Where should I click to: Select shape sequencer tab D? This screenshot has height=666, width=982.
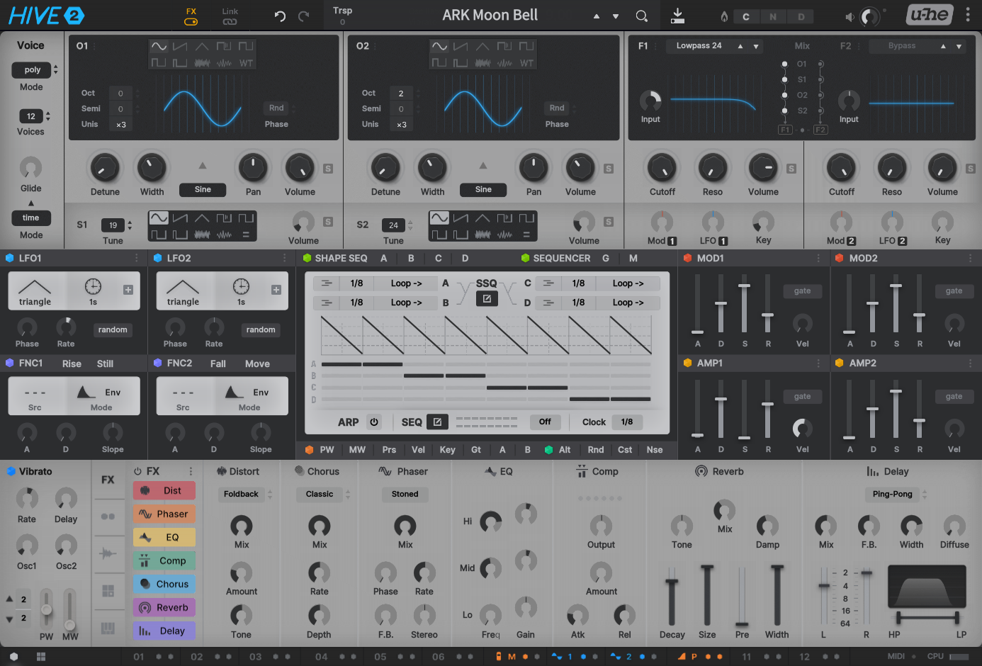[465, 258]
